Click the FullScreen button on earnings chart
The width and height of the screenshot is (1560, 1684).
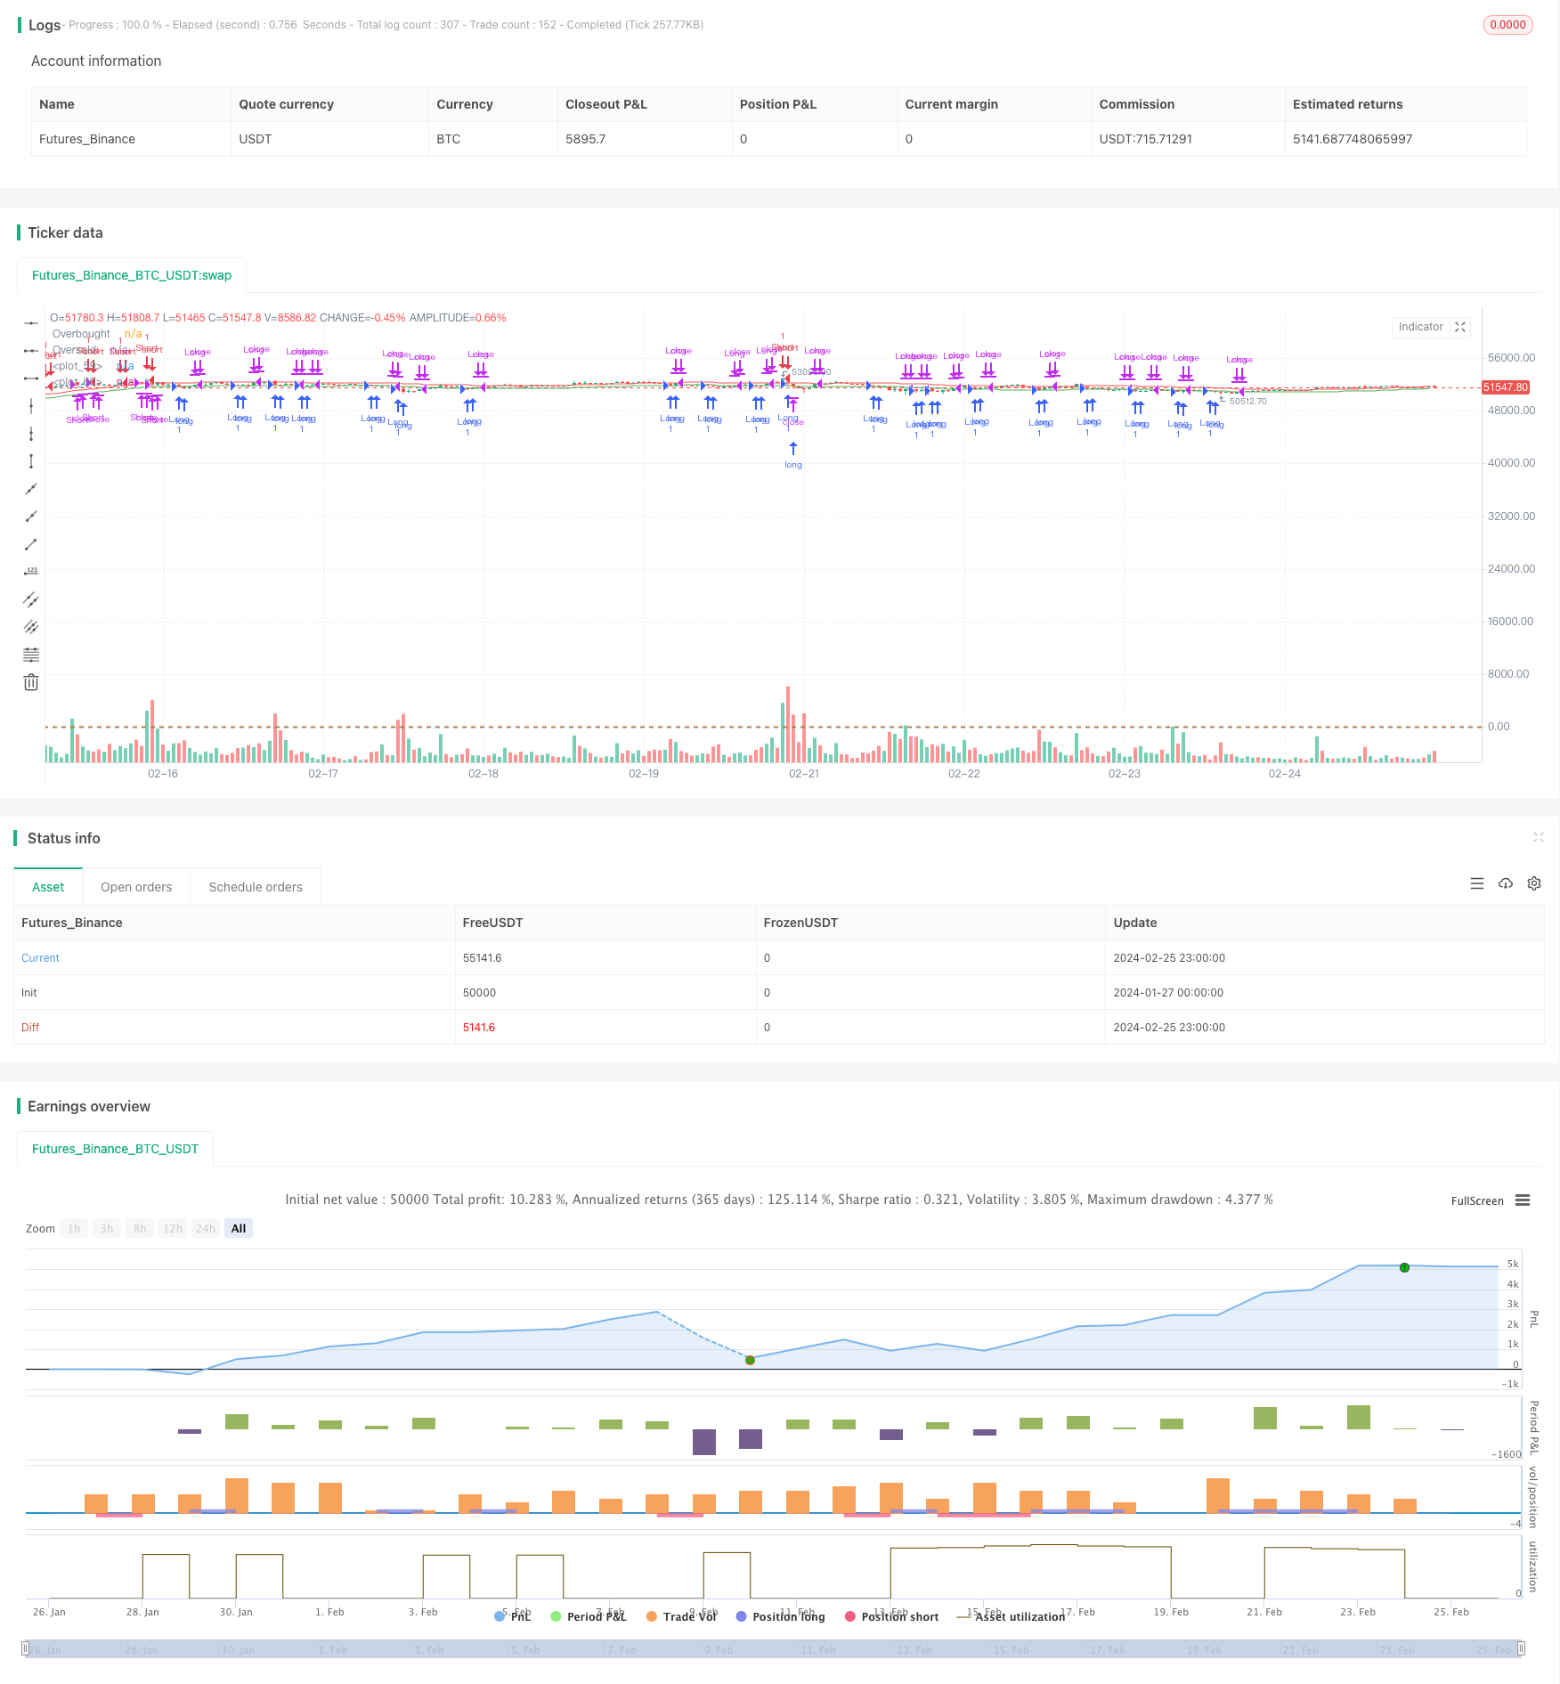click(x=1476, y=1200)
